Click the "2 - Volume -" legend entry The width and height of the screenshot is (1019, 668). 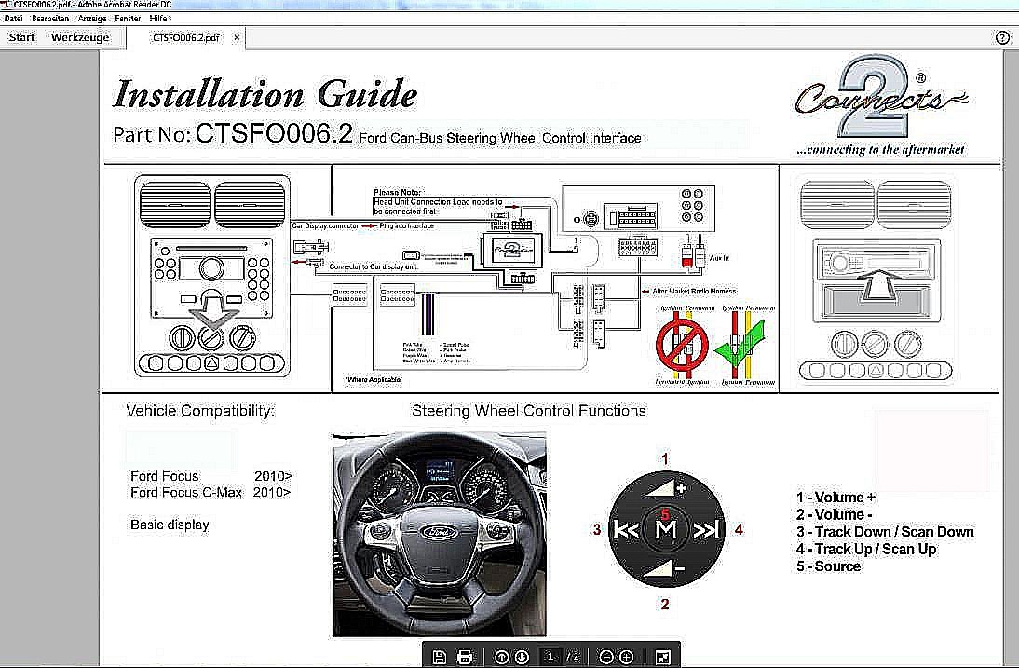(834, 514)
